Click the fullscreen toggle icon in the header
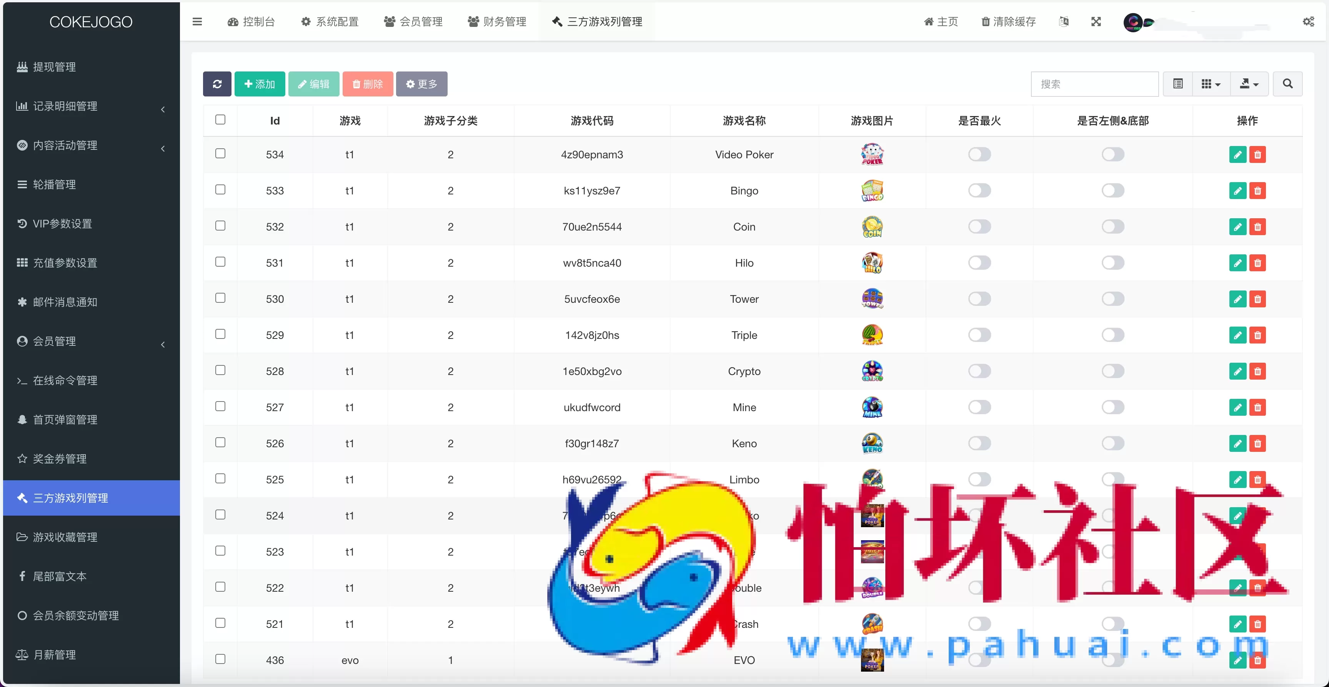 pos(1096,22)
